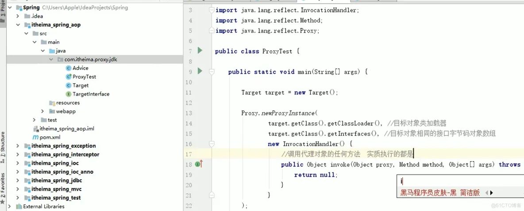Click the itheima_spring_mvc module folder icon

[x=27, y=189]
